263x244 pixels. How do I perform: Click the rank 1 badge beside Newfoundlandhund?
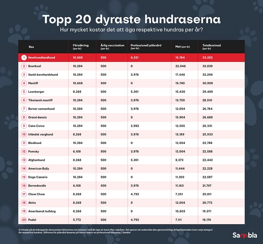(x=24, y=58)
